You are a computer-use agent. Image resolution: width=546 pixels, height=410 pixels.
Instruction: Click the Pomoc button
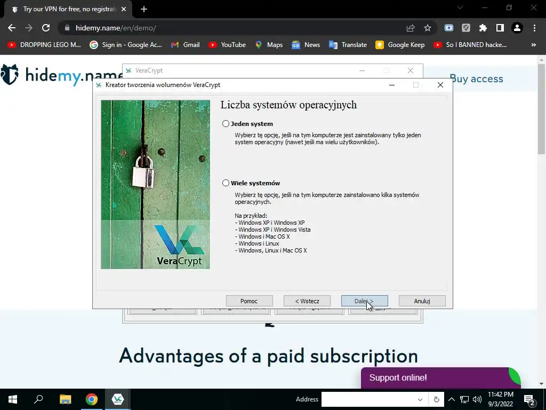250,301
